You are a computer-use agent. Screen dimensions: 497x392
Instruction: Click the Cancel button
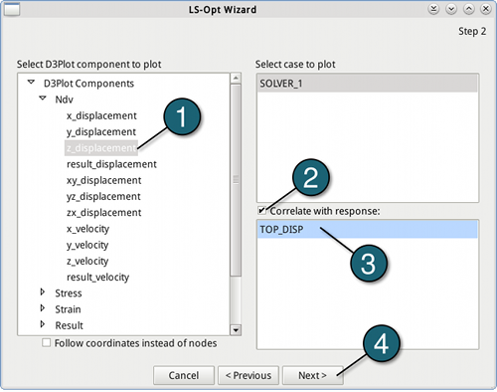tap(184, 375)
